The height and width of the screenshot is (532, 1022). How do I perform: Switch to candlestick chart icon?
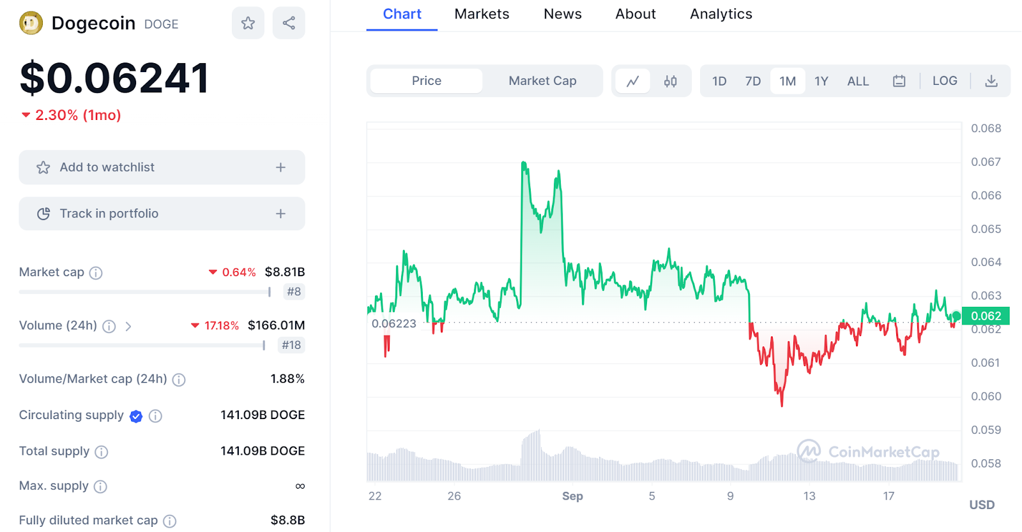coord(670,81)
